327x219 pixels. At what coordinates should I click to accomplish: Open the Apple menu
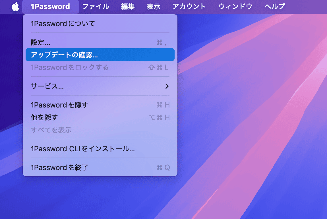[15, 7]
